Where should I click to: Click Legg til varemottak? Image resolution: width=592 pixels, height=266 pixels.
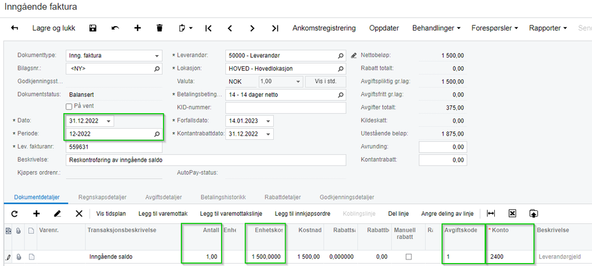(x=163, y=214)
